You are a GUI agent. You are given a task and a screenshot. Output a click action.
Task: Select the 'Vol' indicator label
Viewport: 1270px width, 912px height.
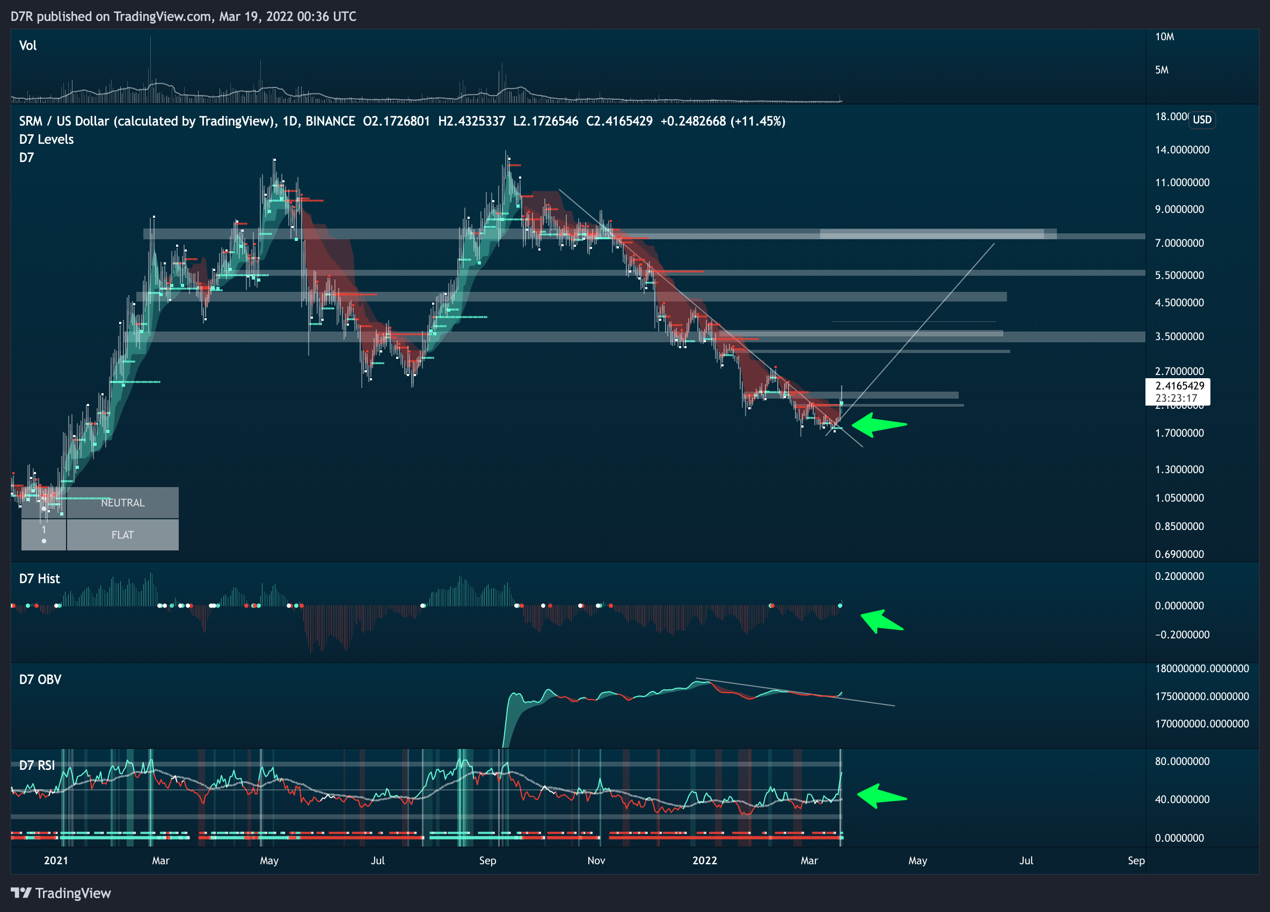pyautogui.click(x=28, y=45)
